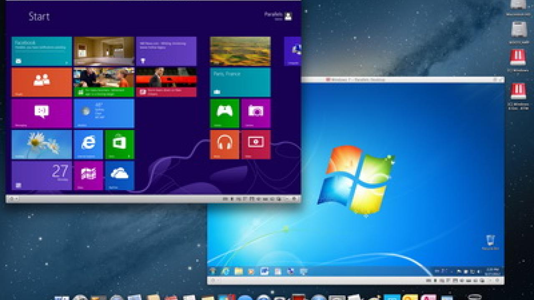Click the Windows 7 Start orb
This screenshot has width=534, height=300.
coord(213,271)
